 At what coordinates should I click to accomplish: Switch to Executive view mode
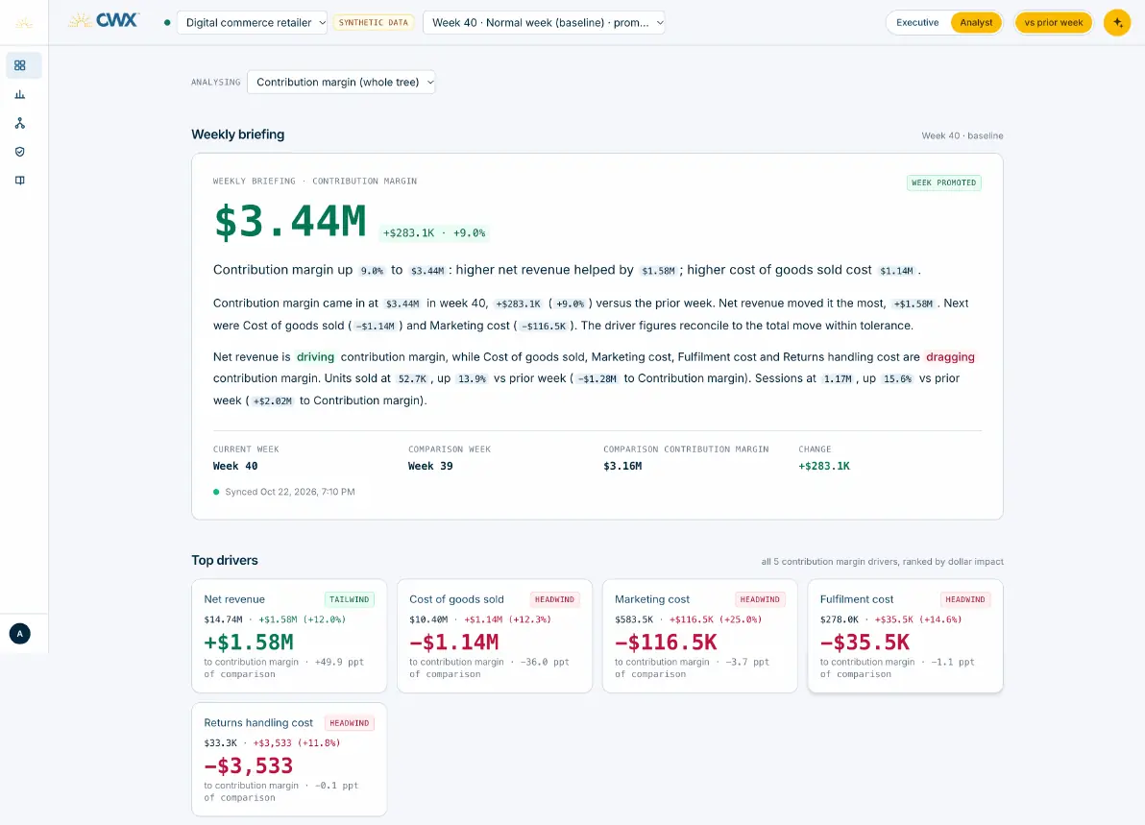pos(917,23)
